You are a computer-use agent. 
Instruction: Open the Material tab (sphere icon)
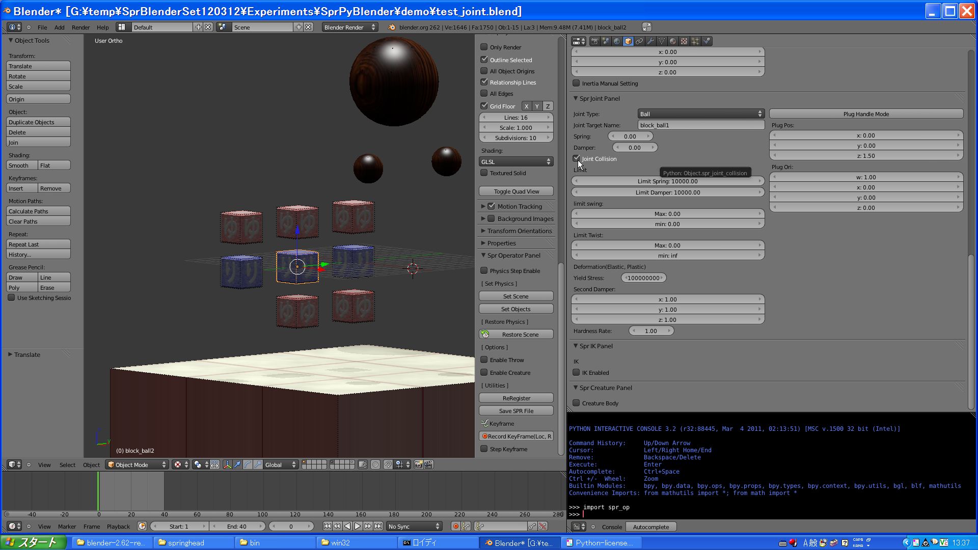[x=673, y=41]
